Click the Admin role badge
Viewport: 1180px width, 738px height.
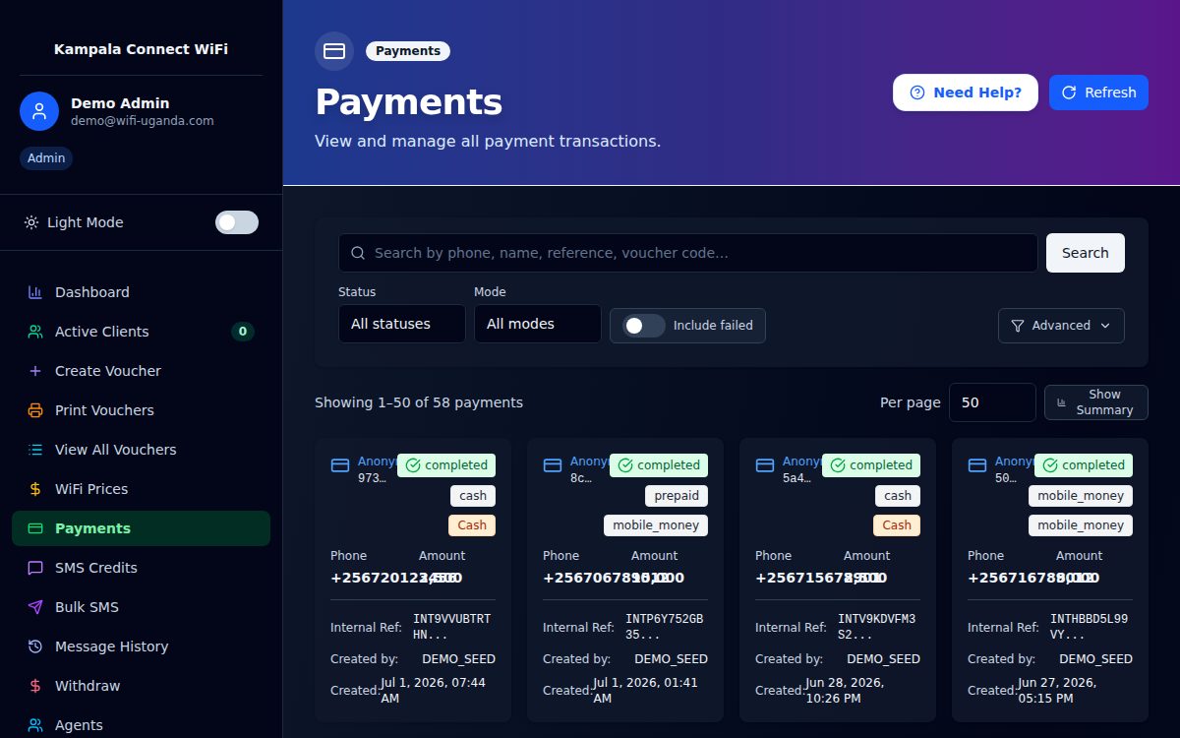[x=46, y=158]
